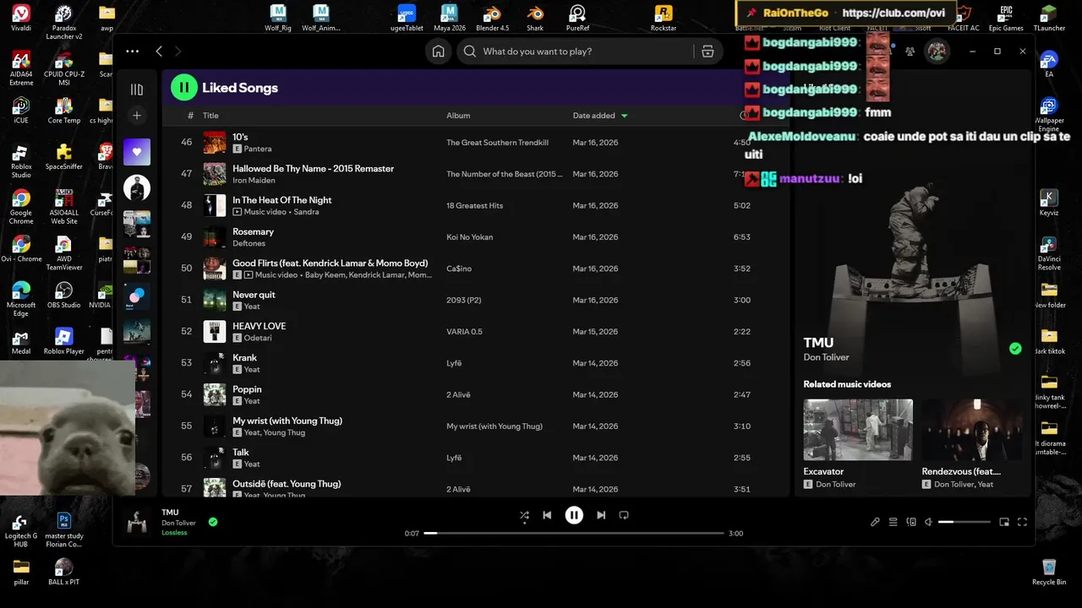Open artist link Iron Maiden
The image size is (1082, 608).
[254, 181]
